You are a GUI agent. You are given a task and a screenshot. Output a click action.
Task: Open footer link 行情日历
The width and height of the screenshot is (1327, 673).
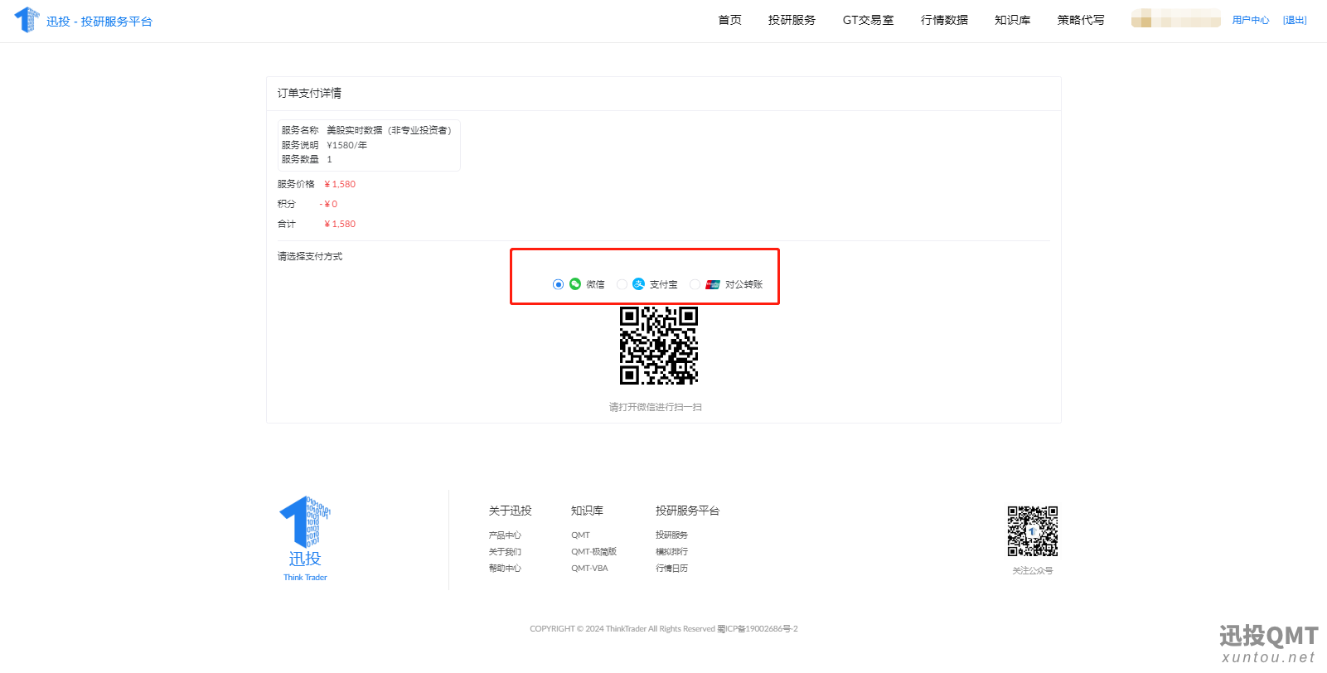[671, 569]
